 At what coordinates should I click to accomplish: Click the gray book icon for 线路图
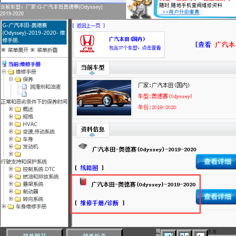(83, 146)
